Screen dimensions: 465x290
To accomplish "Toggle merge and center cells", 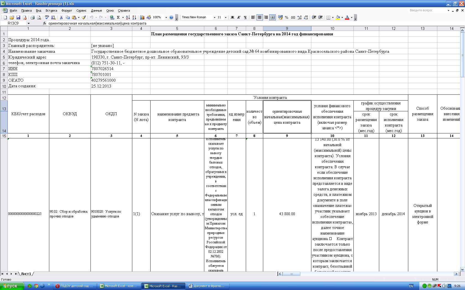I will pos(272,17).
